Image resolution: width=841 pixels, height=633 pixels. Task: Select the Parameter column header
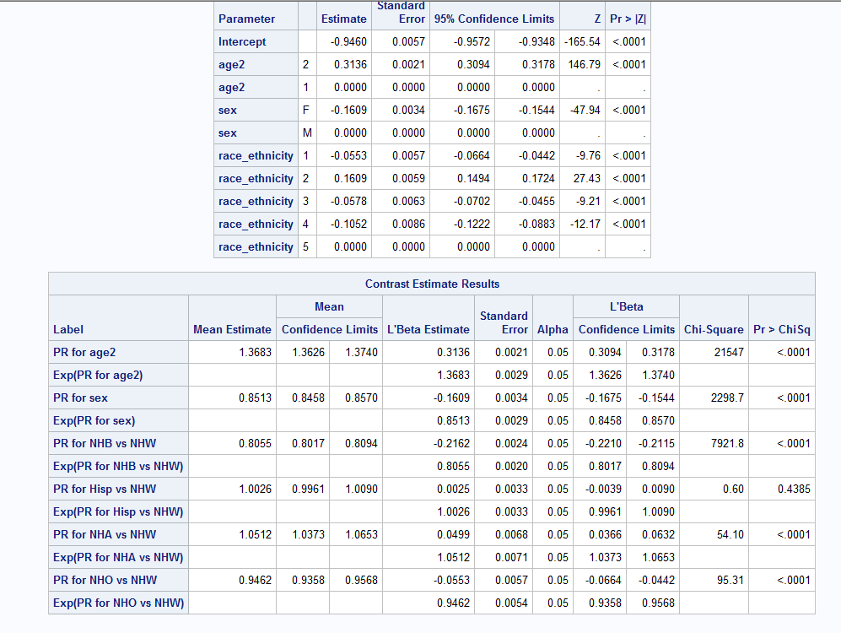(246, 19)
